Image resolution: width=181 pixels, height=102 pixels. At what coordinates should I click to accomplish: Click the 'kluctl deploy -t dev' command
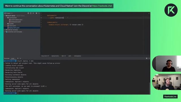25,61
